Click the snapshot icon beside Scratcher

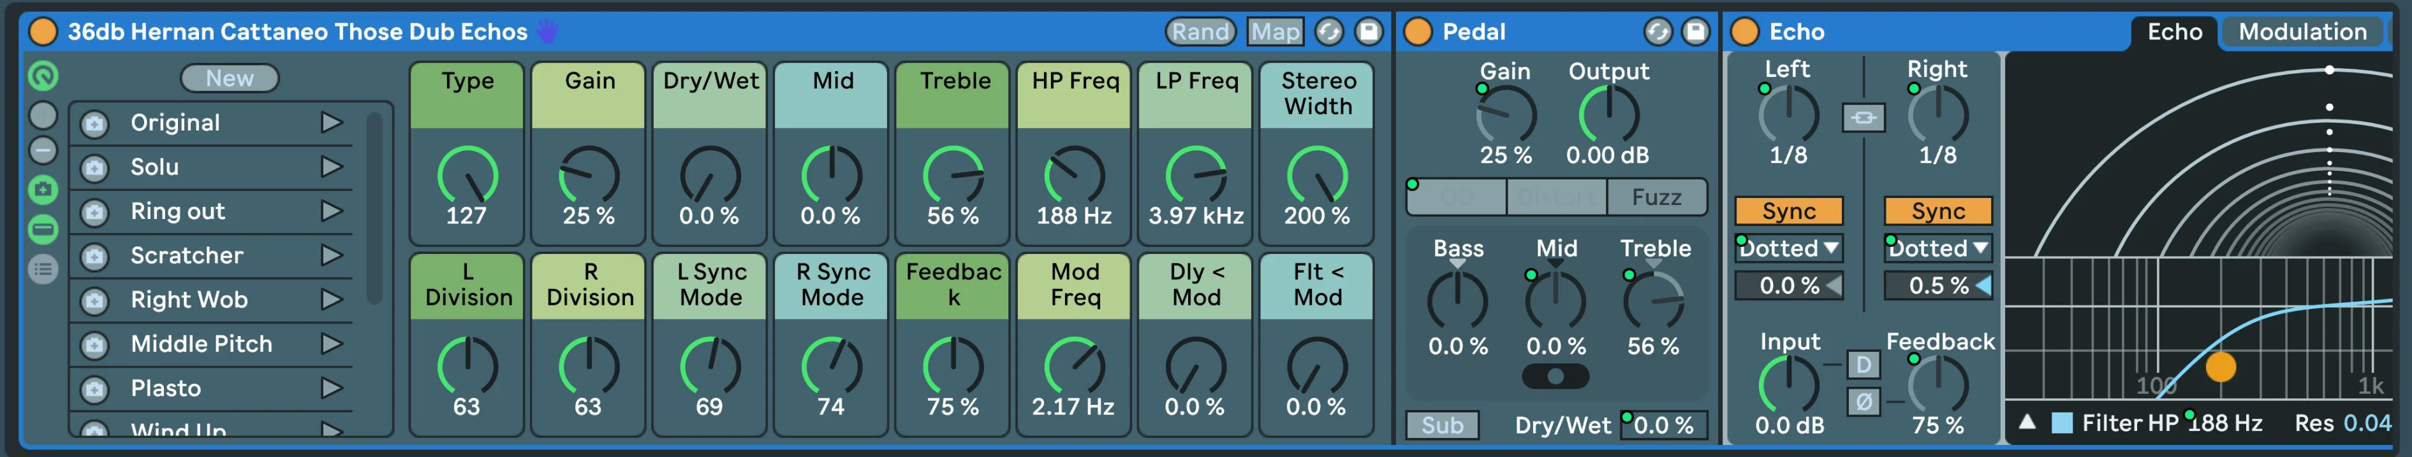tap(94, 256)
